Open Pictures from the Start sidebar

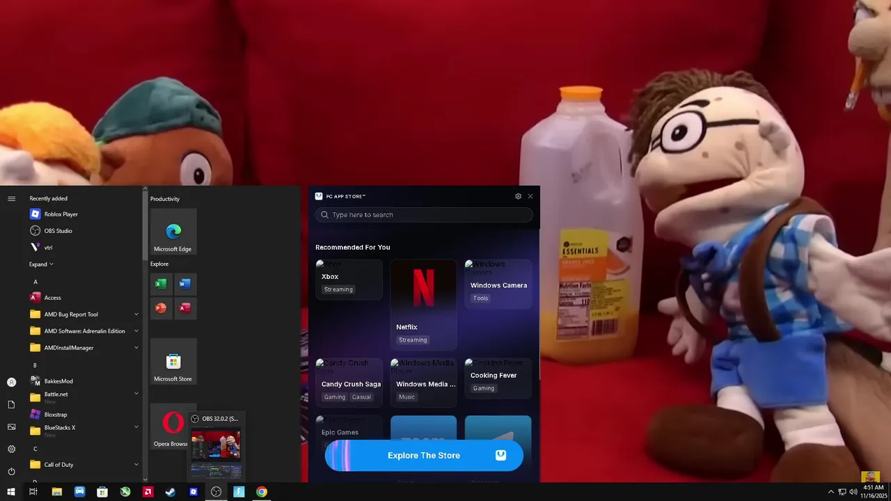point(11,427)
